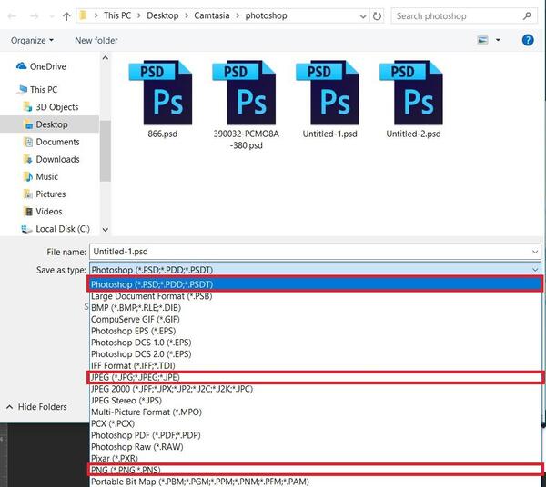Choose JPEG 2000 format
This screenshot has height=487, width=546.
pos(315,389)
